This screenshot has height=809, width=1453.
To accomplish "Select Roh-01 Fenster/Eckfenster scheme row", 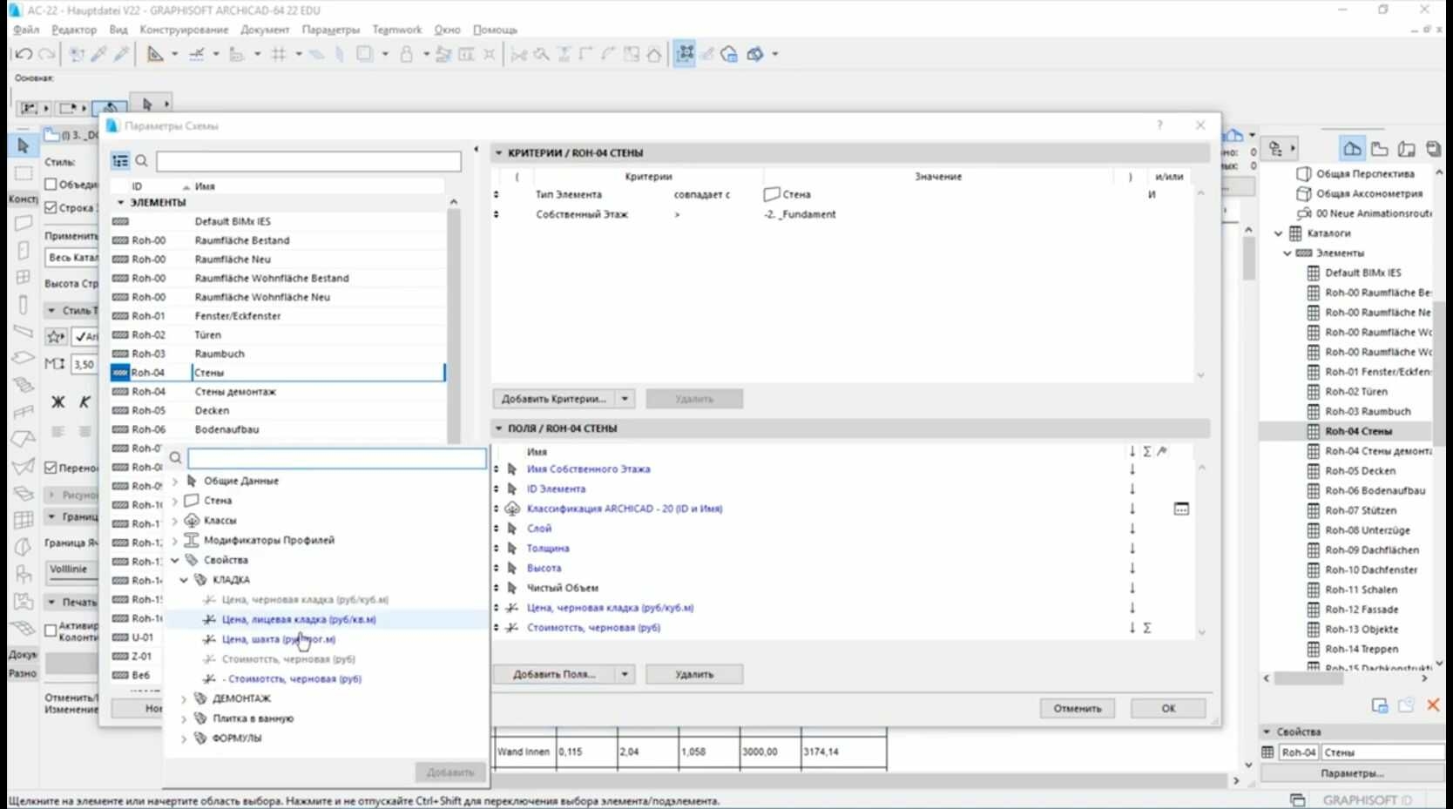I will tap(278, 316).
